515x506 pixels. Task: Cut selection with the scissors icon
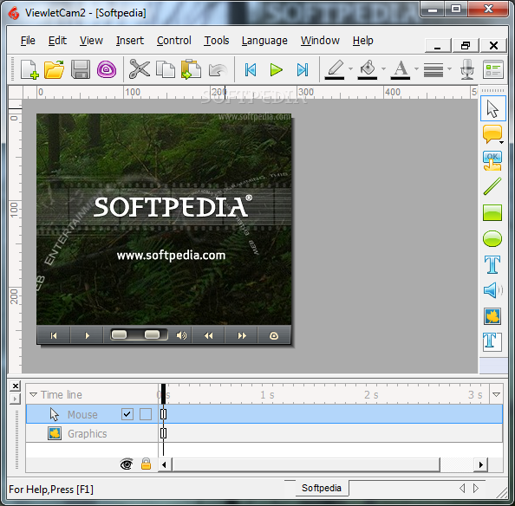(x=140, y=69)
